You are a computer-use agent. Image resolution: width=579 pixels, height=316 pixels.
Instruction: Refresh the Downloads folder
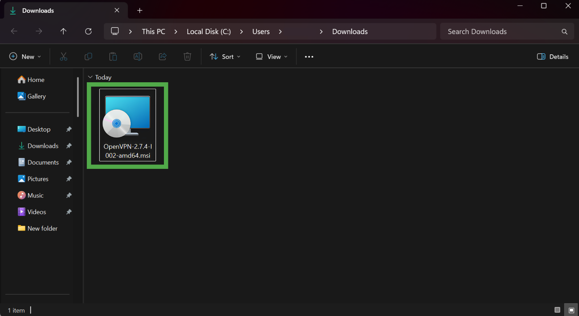[x=88, y=32]
